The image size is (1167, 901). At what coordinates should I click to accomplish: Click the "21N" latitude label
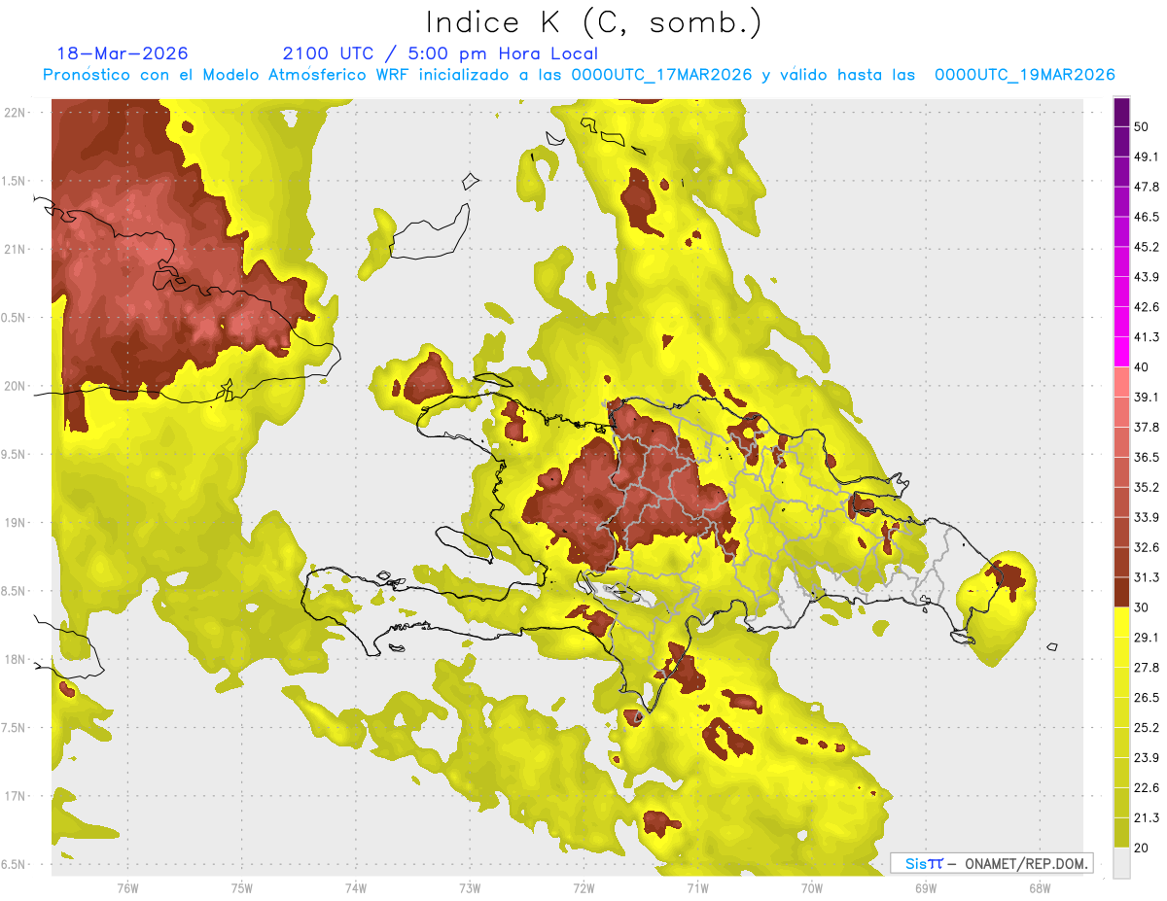(x=15, y=250)
